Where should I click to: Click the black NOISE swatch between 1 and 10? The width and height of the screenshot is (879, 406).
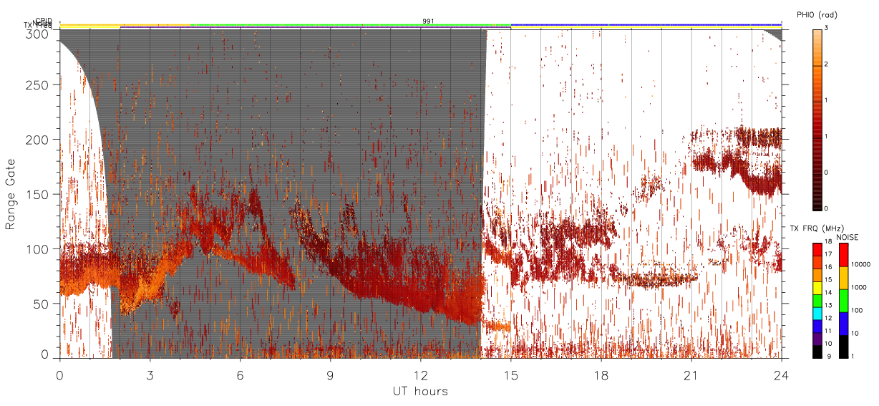(x=843, y=347)
